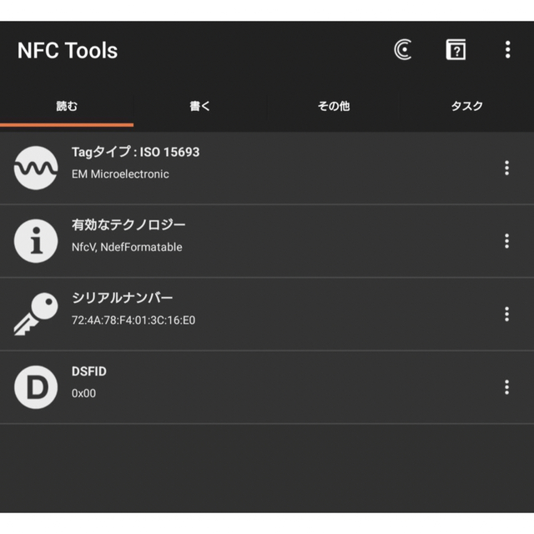
Task: Click the waveform icon for Tagタイプ
Action: point(36,168)
